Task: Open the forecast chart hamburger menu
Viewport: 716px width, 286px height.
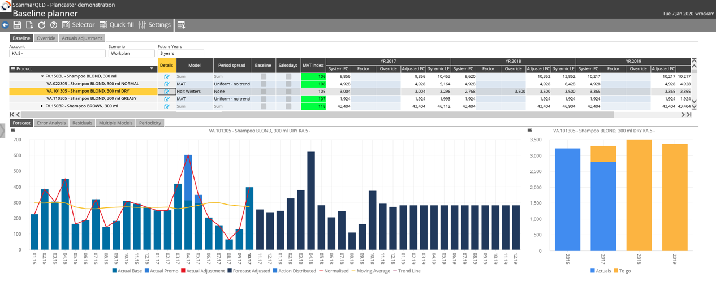Action: (x=13, y=131)
